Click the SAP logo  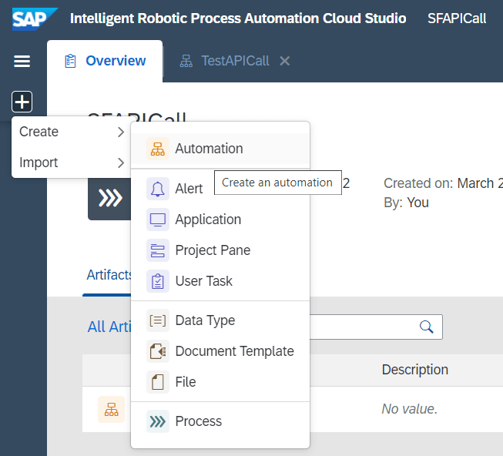(35, 19)
